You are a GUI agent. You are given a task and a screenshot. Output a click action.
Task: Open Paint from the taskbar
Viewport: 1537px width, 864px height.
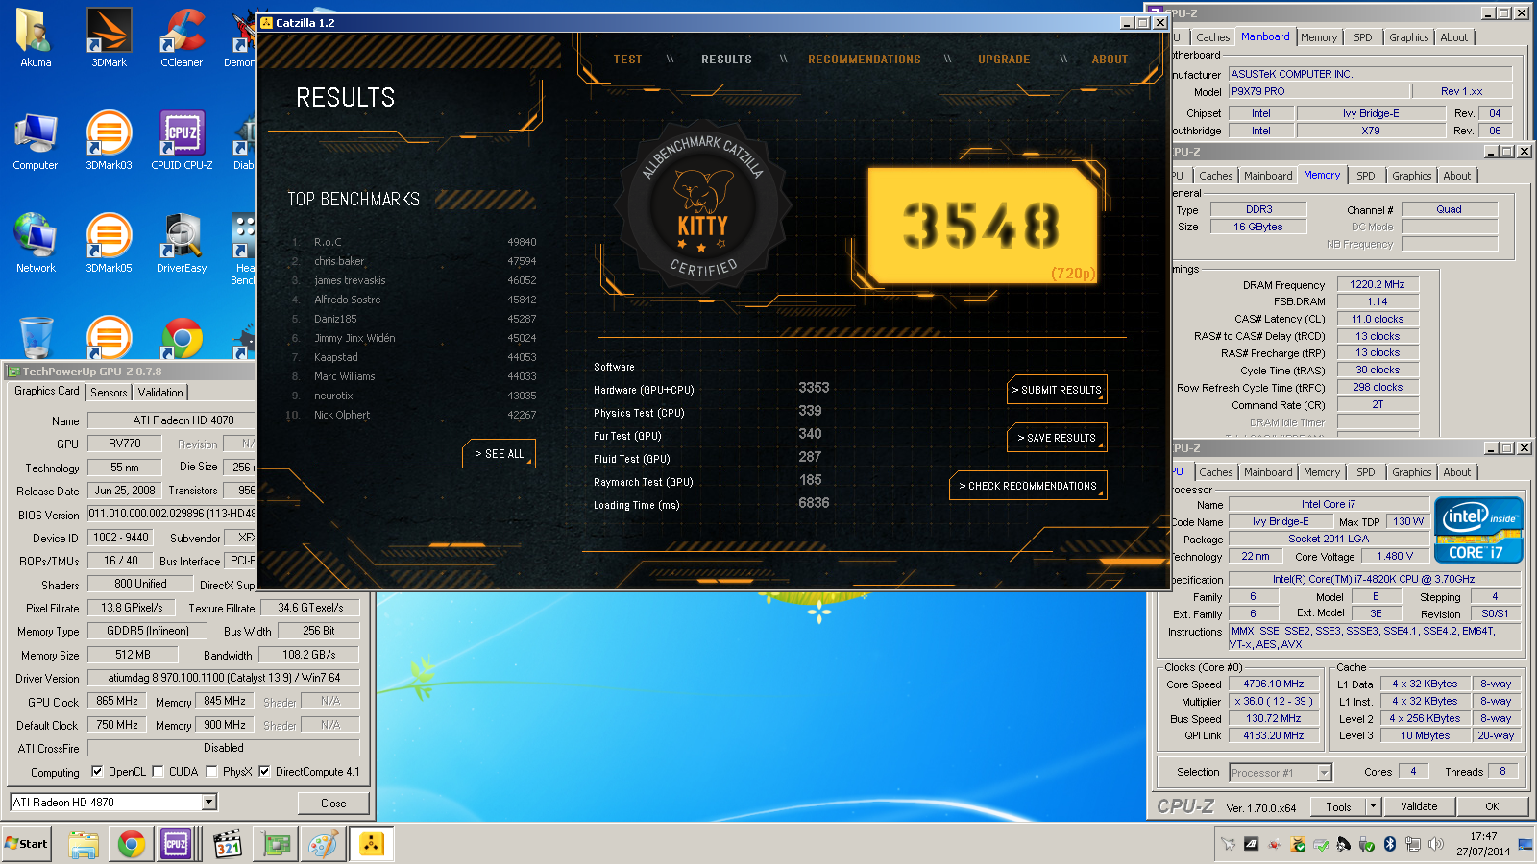pos(323,845)
